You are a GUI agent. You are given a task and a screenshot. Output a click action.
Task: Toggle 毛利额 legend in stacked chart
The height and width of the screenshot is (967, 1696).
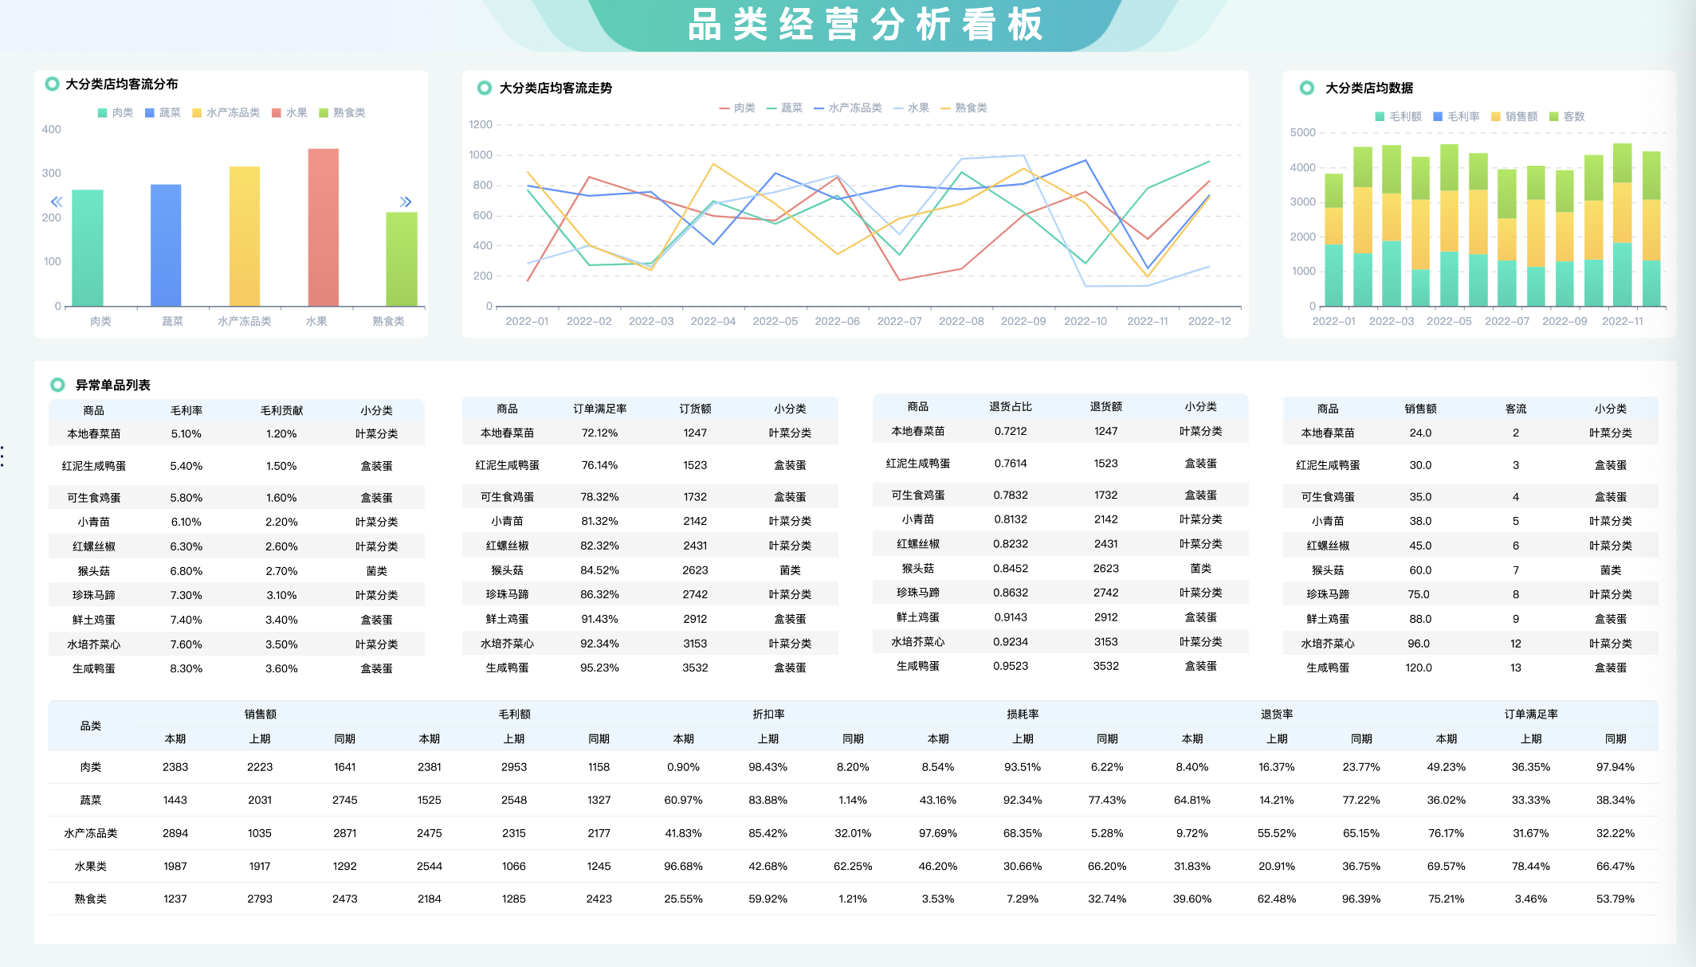pos(1398,116)
